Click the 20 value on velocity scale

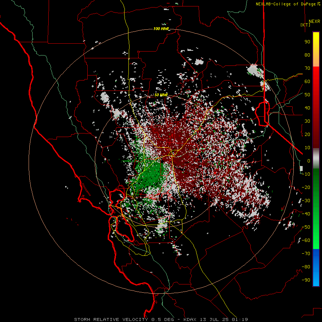(307, 135)
